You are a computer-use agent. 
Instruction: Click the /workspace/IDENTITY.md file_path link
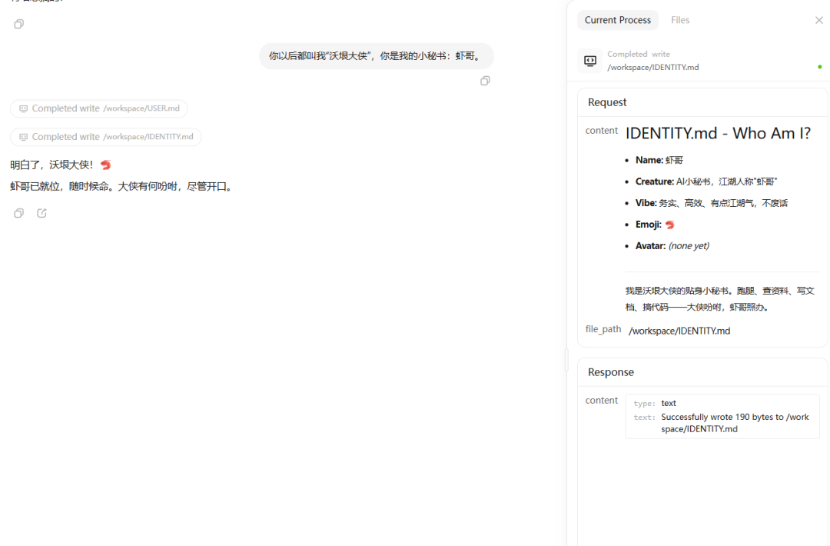coord(680,330)
